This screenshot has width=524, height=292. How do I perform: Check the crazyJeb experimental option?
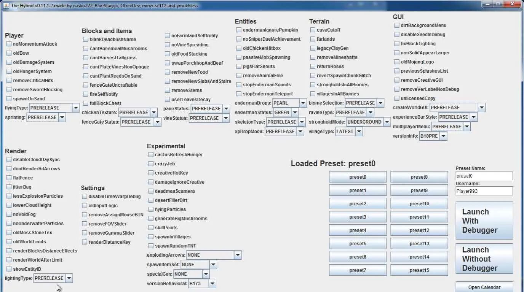151,164
